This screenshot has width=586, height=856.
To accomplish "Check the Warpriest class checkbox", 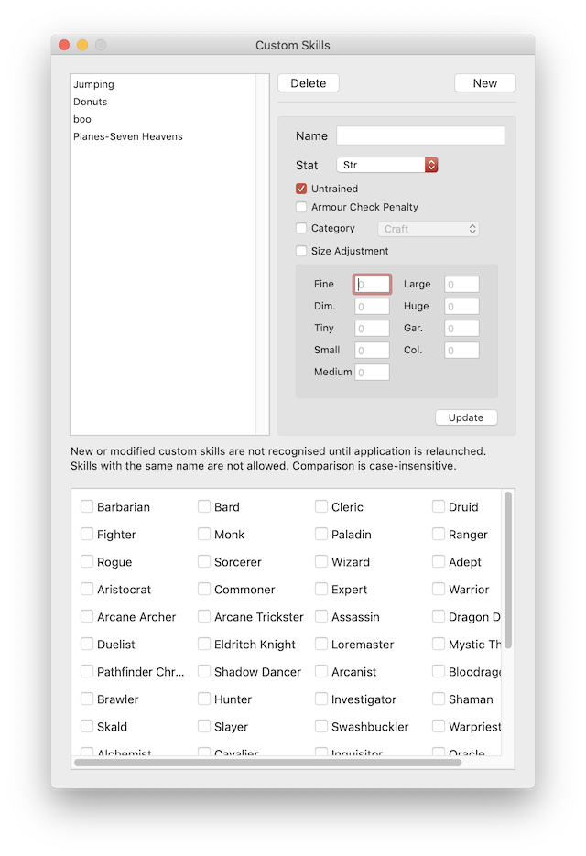I will [x=438, y=725].
